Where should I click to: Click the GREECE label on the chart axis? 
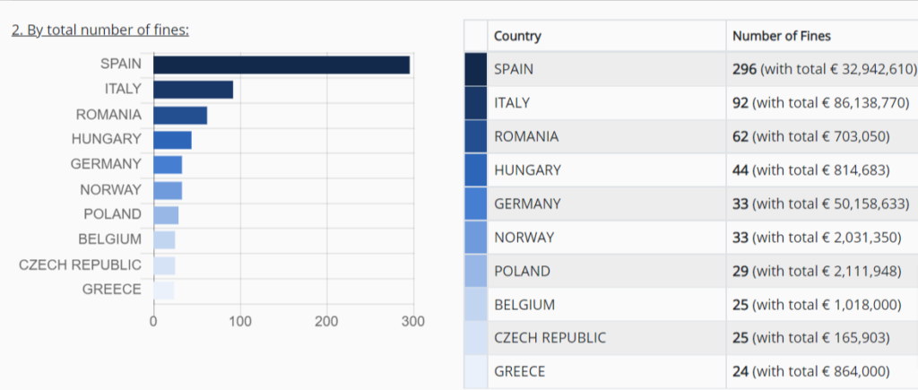112,290
